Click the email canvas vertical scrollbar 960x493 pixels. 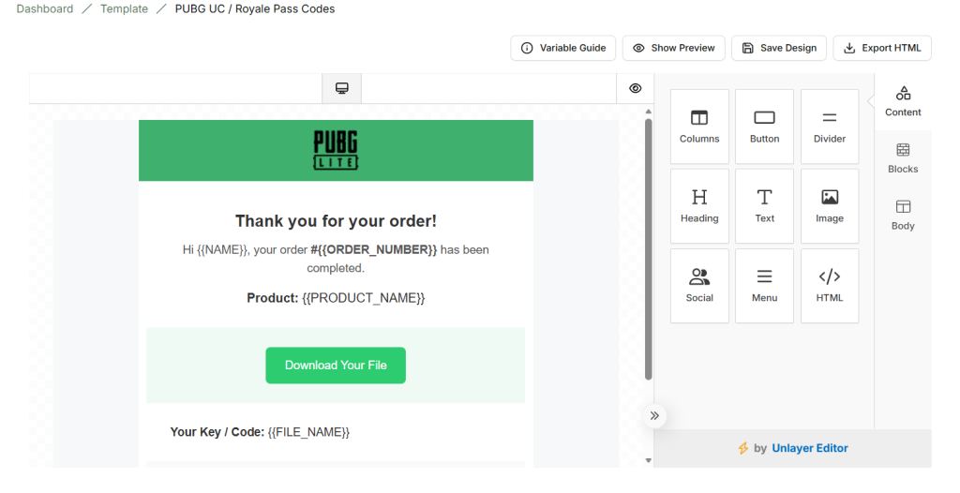[x=648, y=248]
